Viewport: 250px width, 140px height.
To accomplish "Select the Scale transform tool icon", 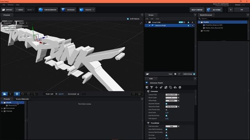I will coord(29,94).
